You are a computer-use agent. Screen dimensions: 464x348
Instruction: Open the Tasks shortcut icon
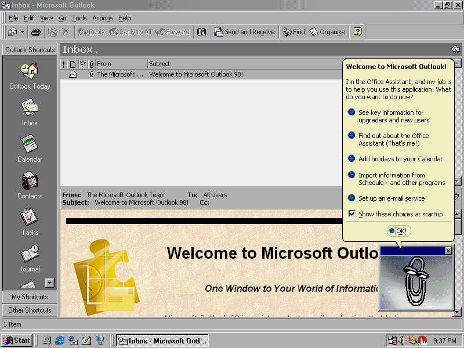click(x=30, y=218)
